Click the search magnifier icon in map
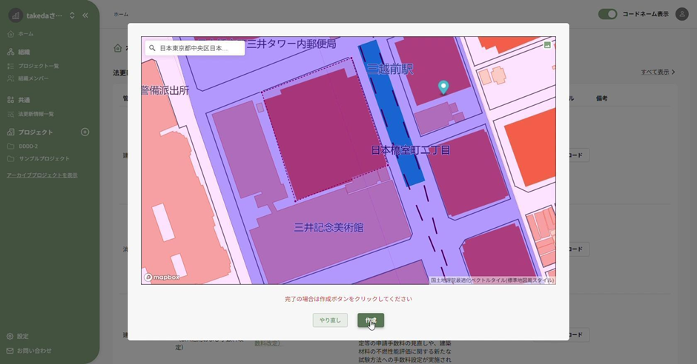697x364 pixels. click(x=152, y=48)
